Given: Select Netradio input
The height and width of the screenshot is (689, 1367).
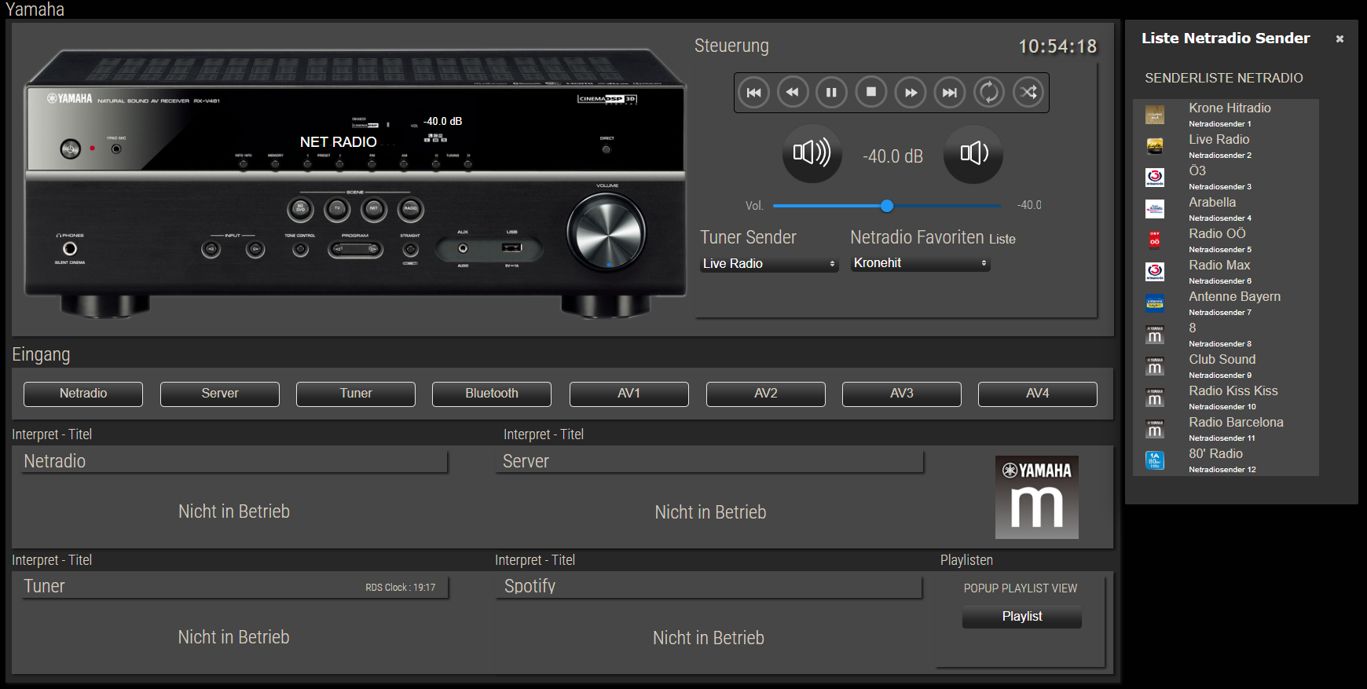Looking at the screenshot, I should click(x=83, y=394).
